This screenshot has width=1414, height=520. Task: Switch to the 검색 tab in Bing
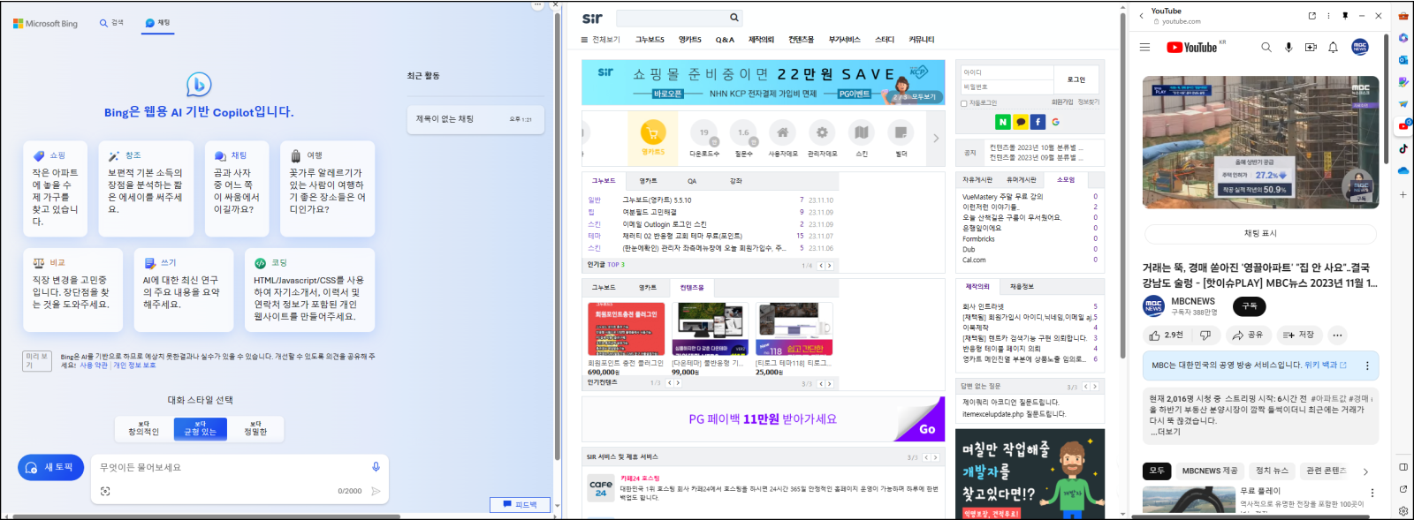(112, 23)
